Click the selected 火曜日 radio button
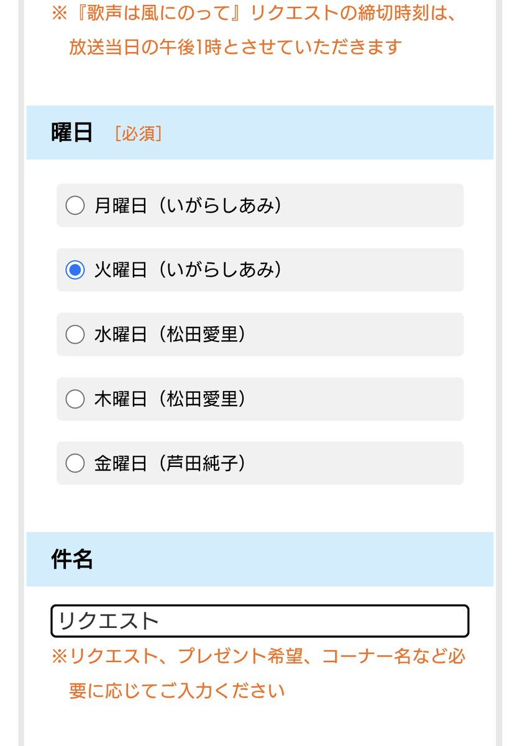520x746 pixels. pos(75,270)
